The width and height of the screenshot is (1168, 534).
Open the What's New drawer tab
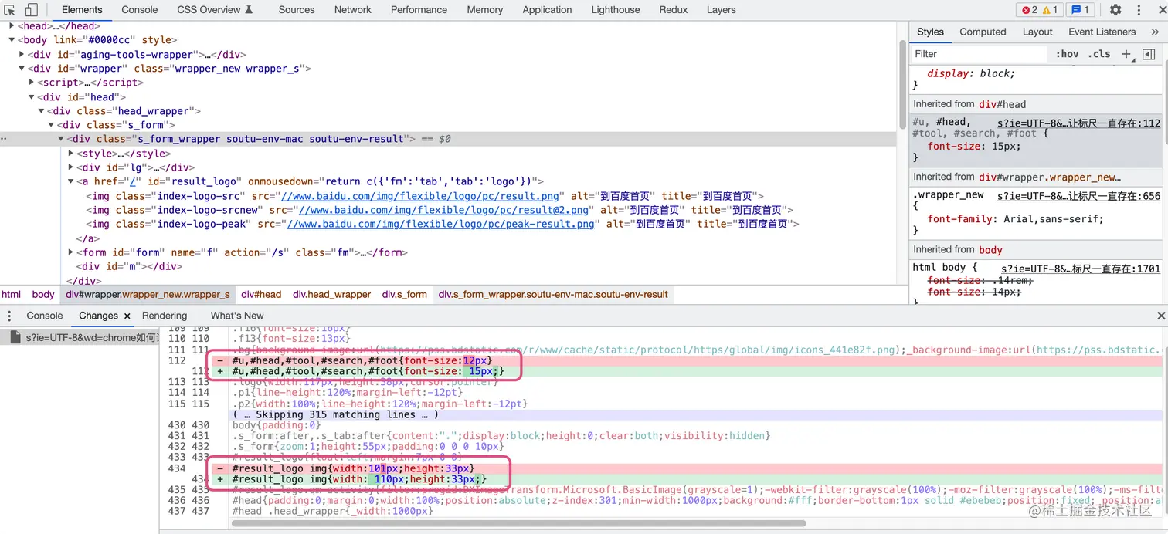237,316
